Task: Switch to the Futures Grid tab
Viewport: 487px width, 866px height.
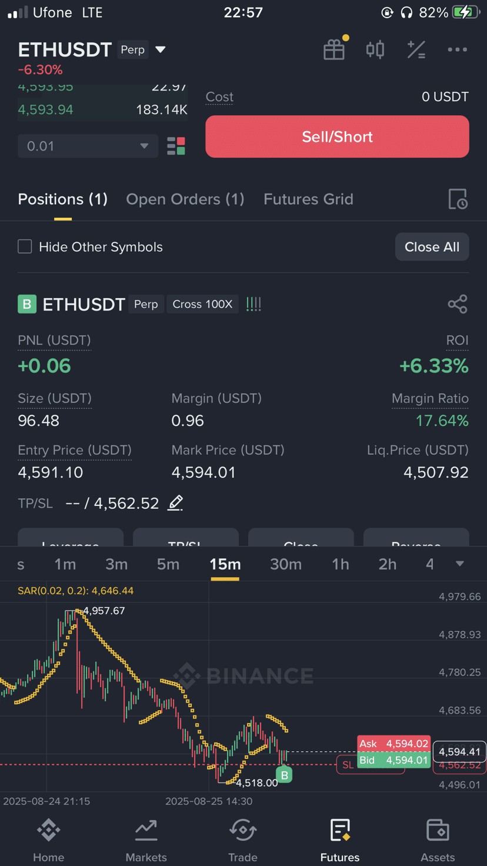Action: [x=308, y=199]
